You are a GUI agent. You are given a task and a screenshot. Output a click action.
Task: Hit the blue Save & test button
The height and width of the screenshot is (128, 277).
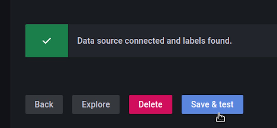[212, 104]
